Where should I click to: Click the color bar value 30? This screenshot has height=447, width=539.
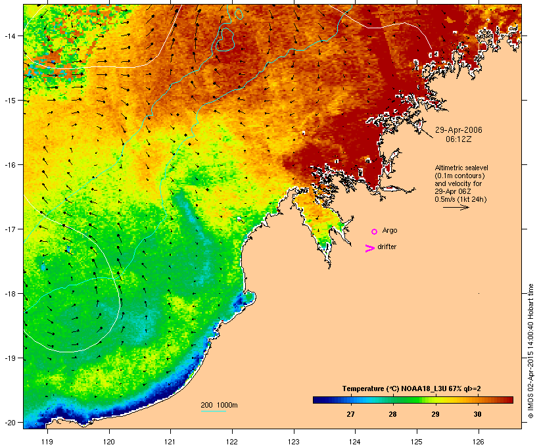click(477, 414)
